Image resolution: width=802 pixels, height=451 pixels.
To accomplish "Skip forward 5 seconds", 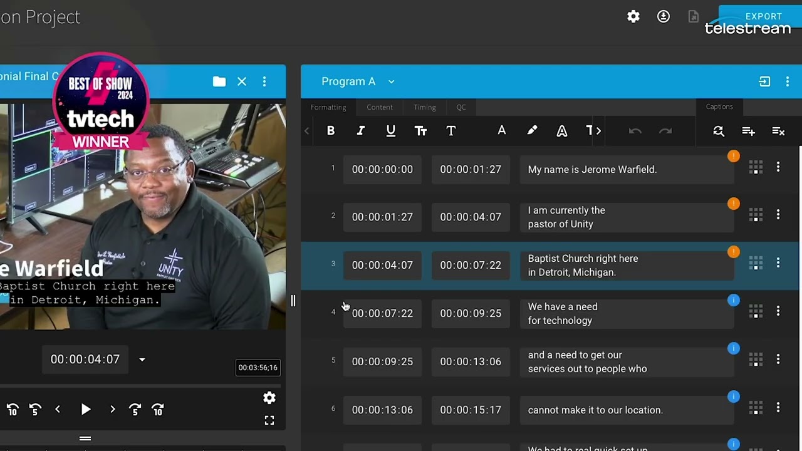I will (x=135, y=410).
